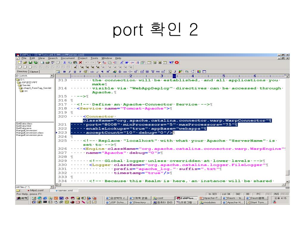
Task: Open the [D:] JAVA drive dropdown
Action: (52, 76)
